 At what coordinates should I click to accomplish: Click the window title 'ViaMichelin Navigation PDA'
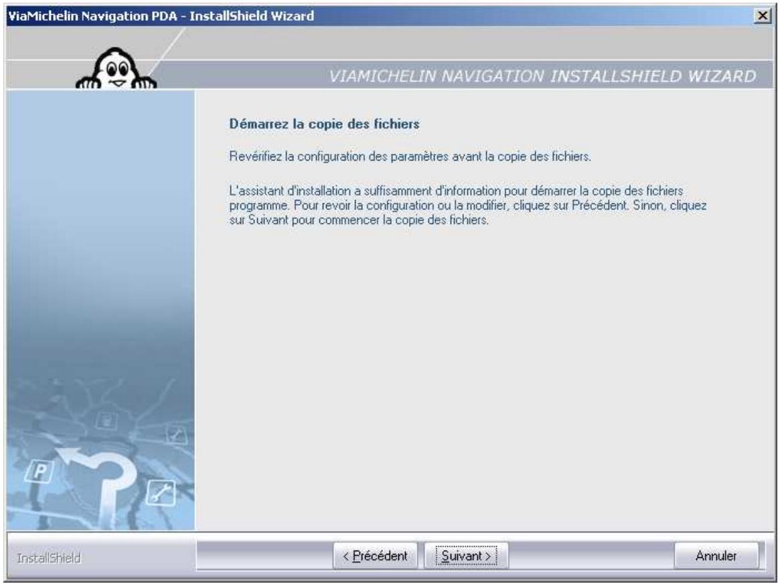point(92,16)
